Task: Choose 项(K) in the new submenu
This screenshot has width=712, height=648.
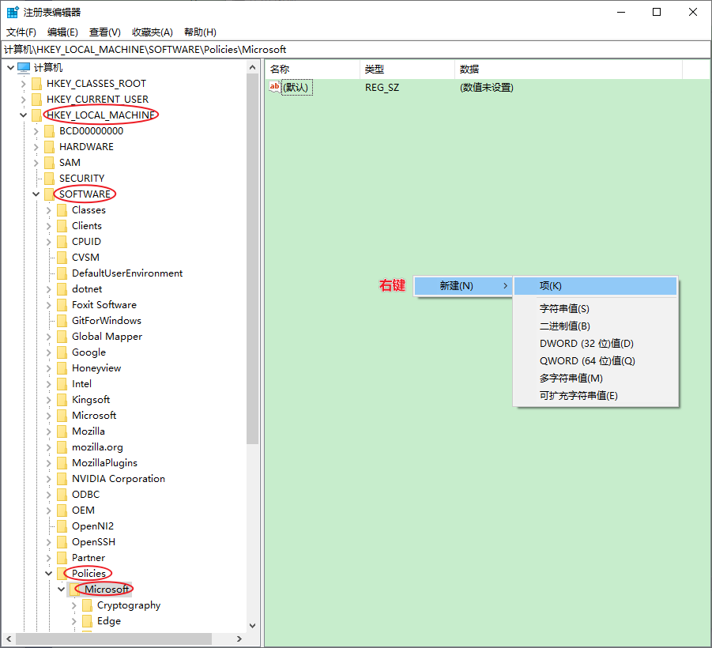Action: (x=595, y=286)
